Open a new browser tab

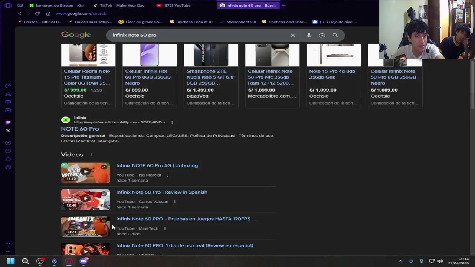pos(284,6)
